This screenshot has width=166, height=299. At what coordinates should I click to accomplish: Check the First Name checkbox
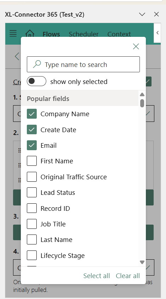click(32, 161)
